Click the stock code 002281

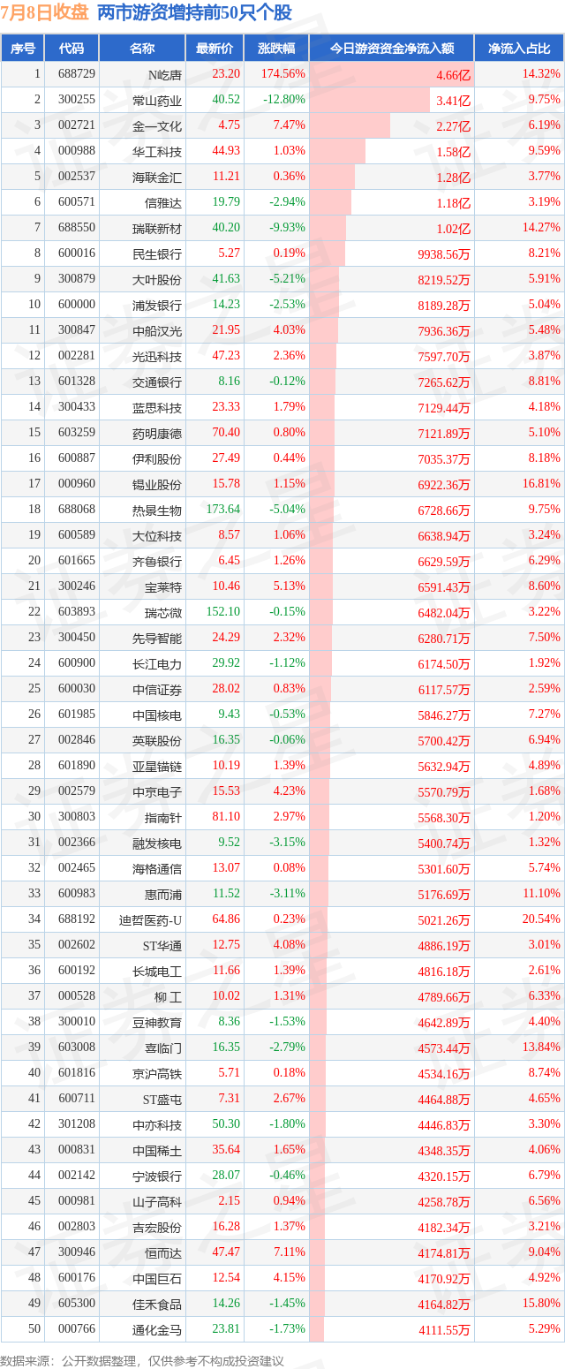click(x=77, y=356)
